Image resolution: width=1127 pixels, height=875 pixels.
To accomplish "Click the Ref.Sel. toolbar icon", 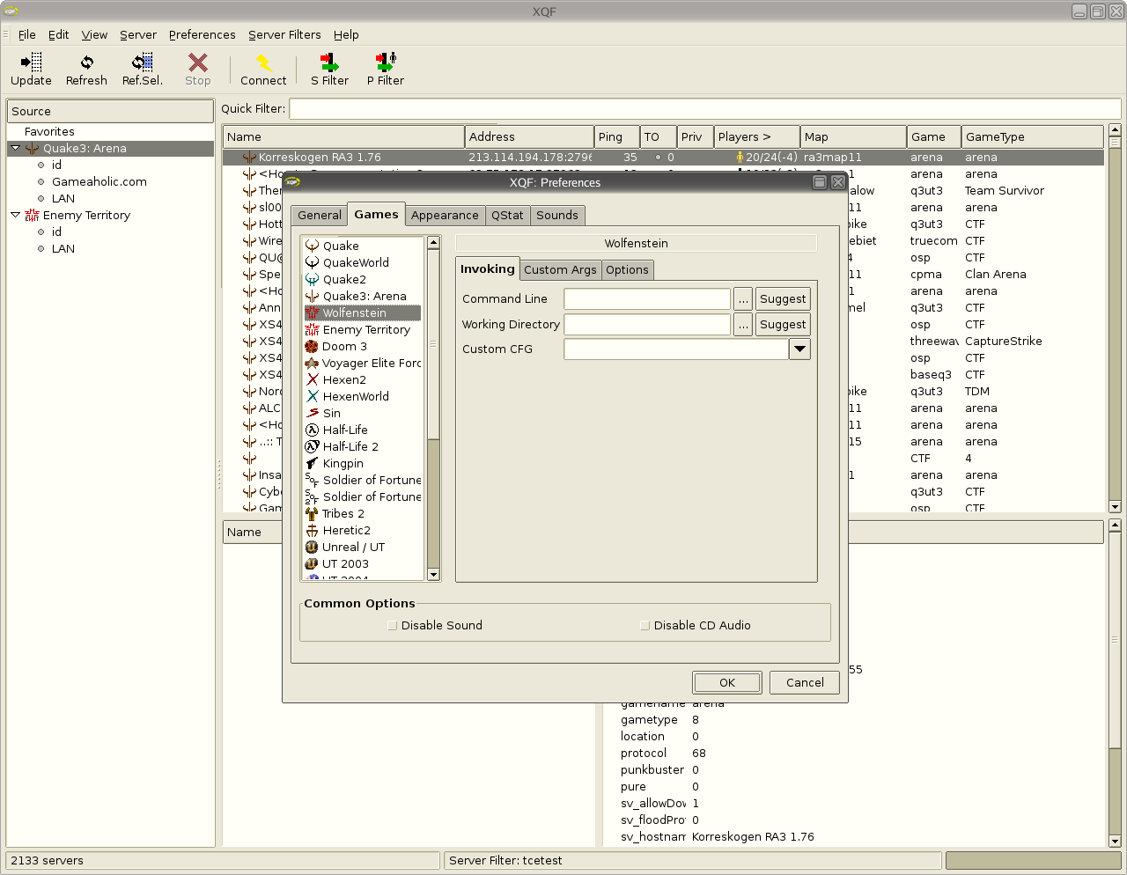I will click(x=142, y=62).
